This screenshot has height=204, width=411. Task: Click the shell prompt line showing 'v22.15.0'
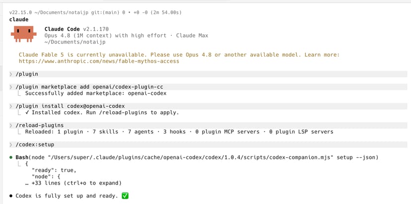[x=95, y=12]
